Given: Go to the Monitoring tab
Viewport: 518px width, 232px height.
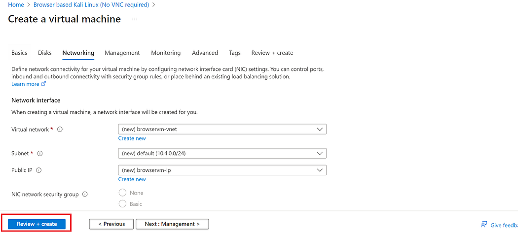Looking at the screenshot, I should (x=166, y=53).
